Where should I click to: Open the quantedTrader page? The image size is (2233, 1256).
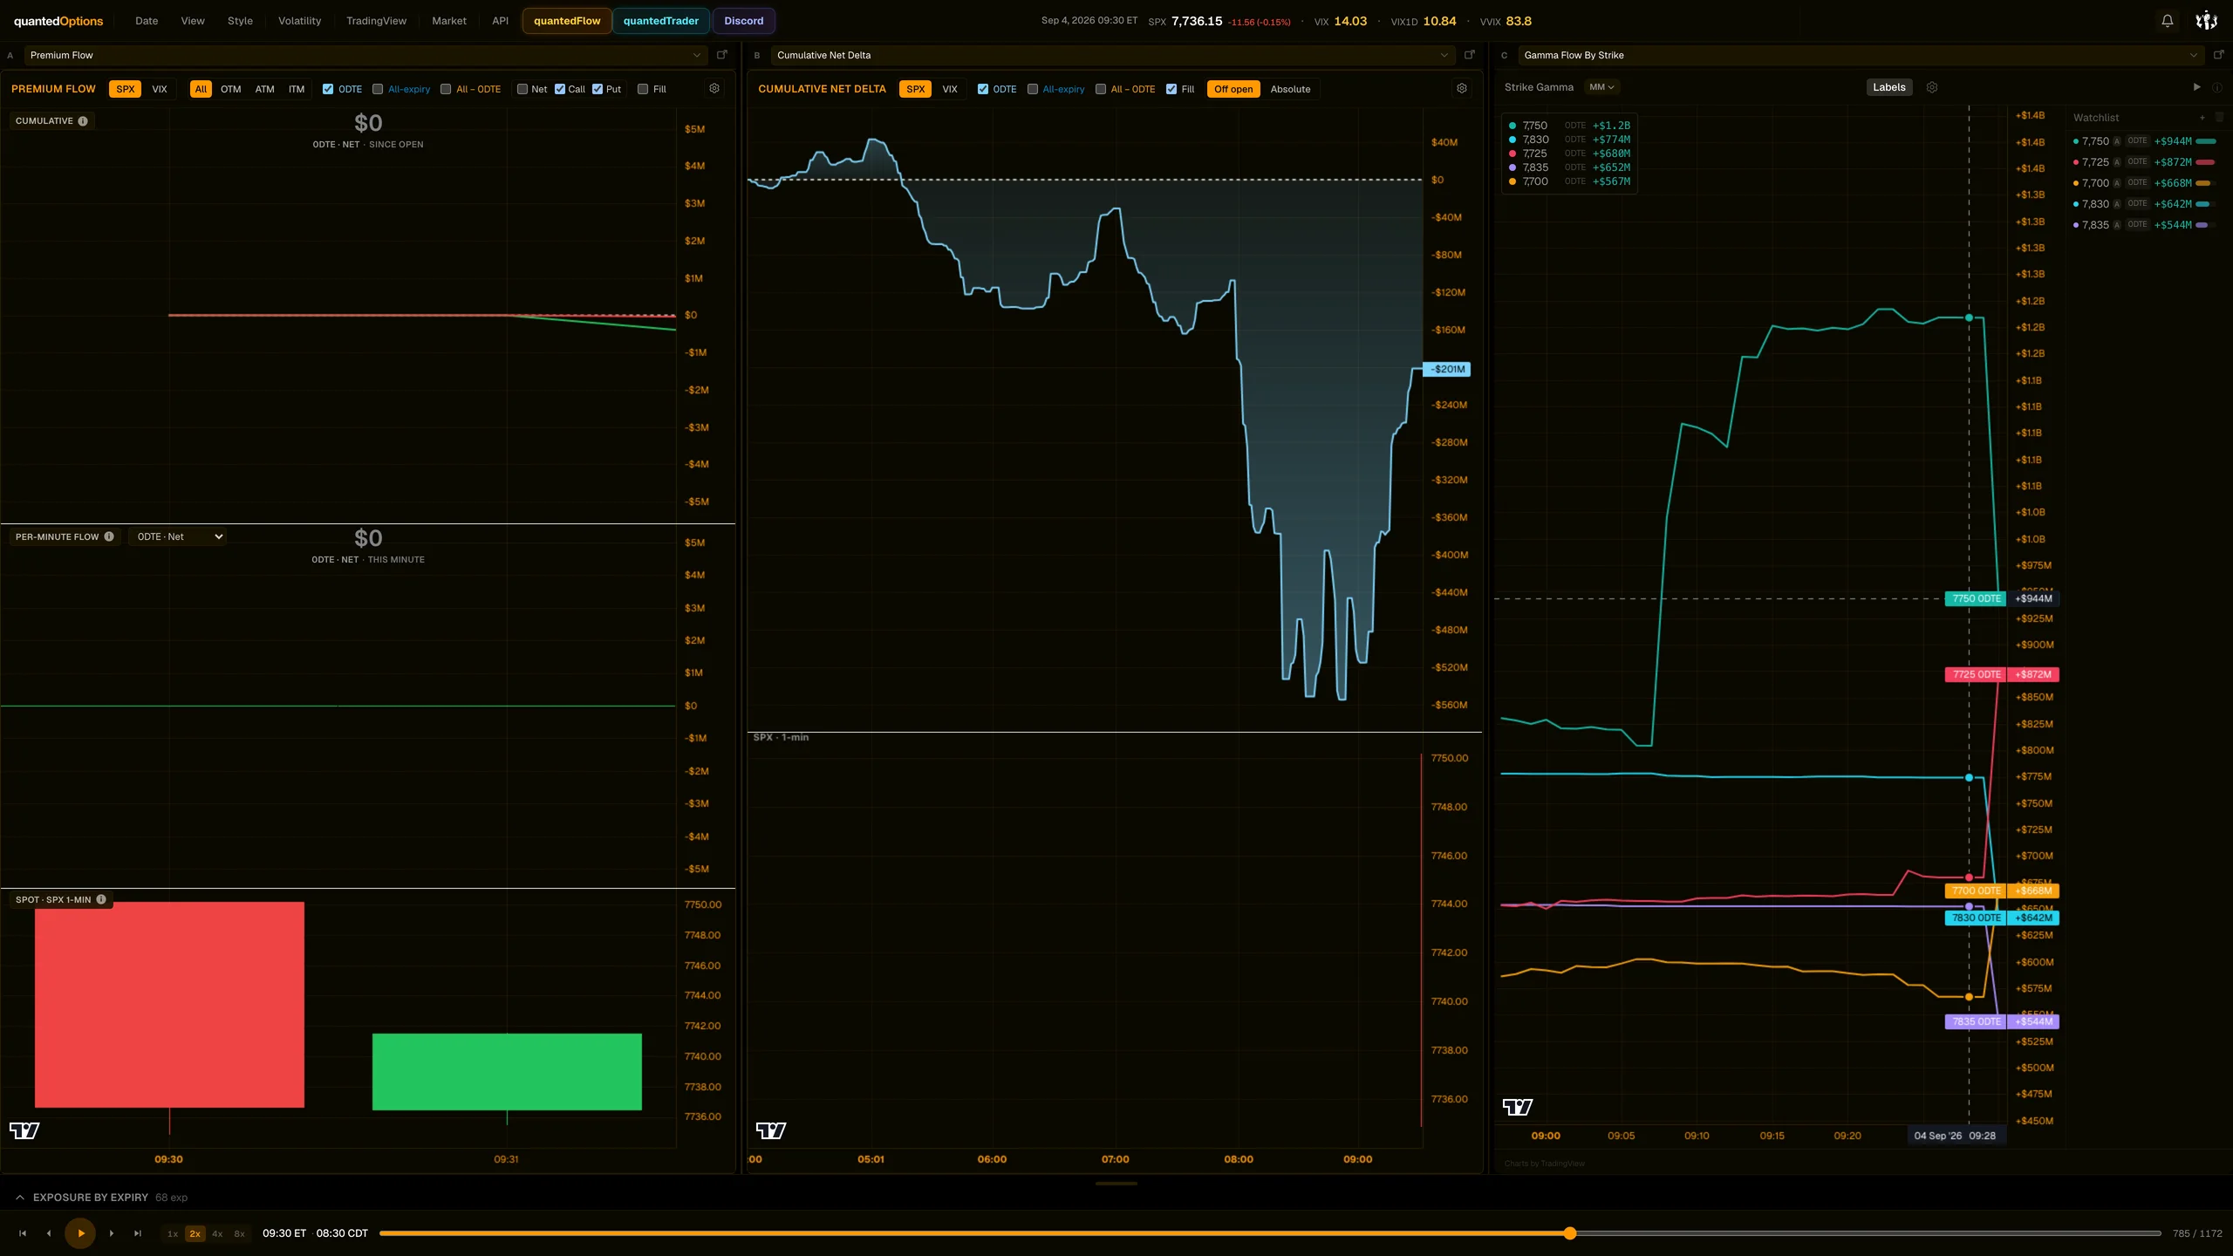point(660,21)
